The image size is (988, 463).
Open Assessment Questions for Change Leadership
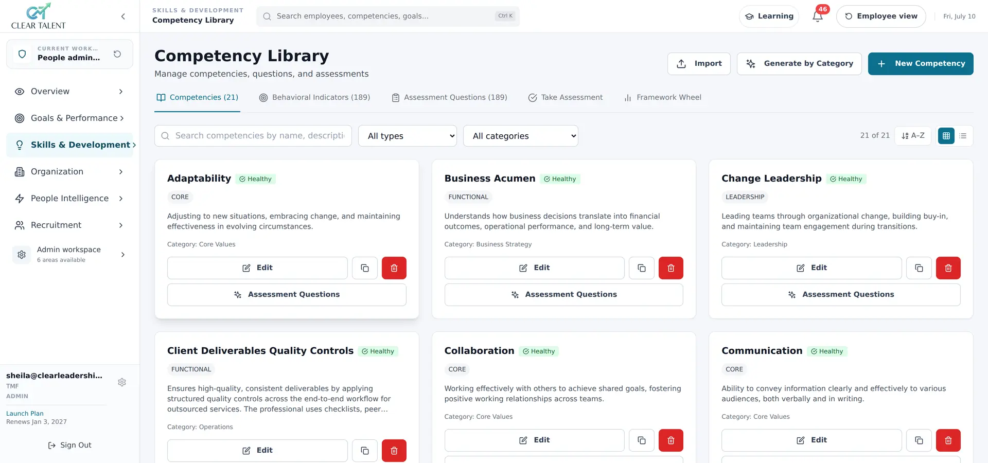[841, 295]
